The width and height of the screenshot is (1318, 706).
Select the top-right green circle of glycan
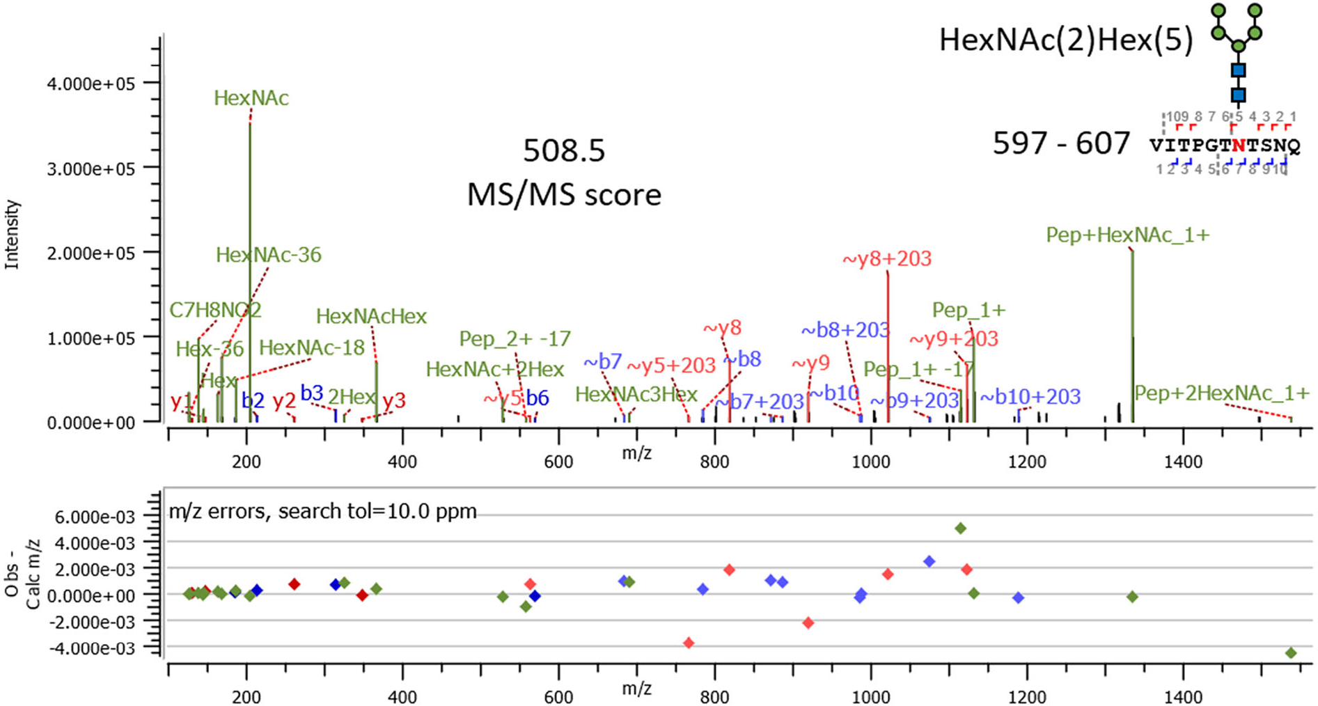coord(1255,10)
